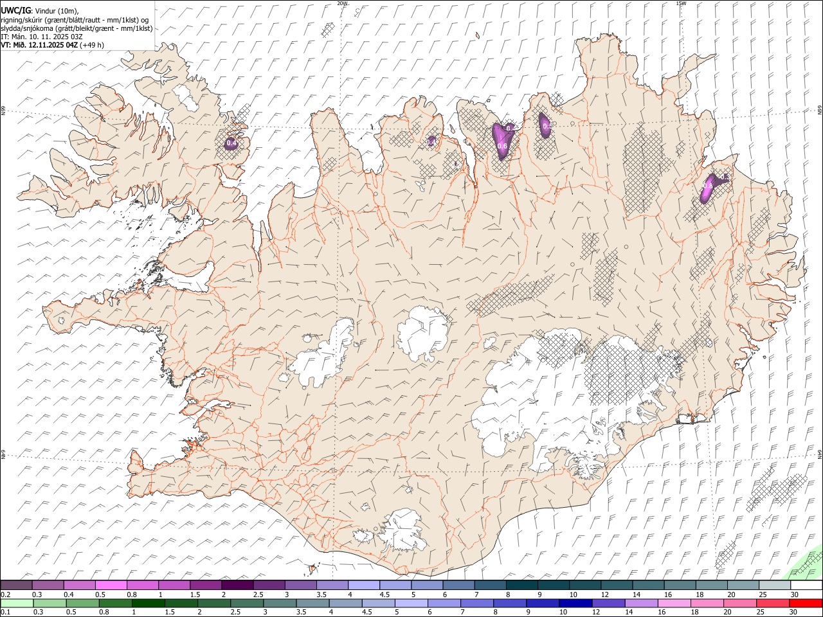Image resolution: width=823 pixels, height=617 pixels.
Task: Click the lavender swatch labeled 14 in bottom legend
Action: (642, 603)
